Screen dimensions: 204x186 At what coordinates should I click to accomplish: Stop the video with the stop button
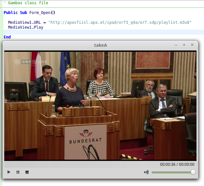point(27,172)
